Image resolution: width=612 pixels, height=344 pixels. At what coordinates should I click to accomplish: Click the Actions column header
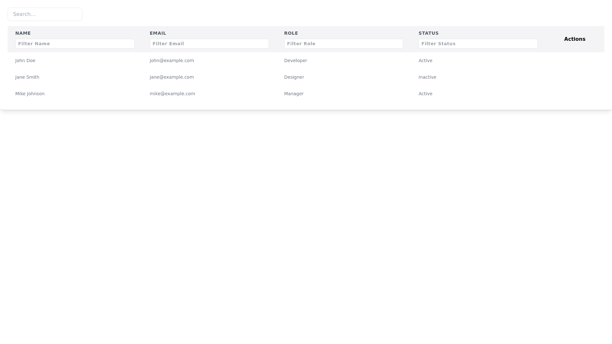(x=574, y=39)
